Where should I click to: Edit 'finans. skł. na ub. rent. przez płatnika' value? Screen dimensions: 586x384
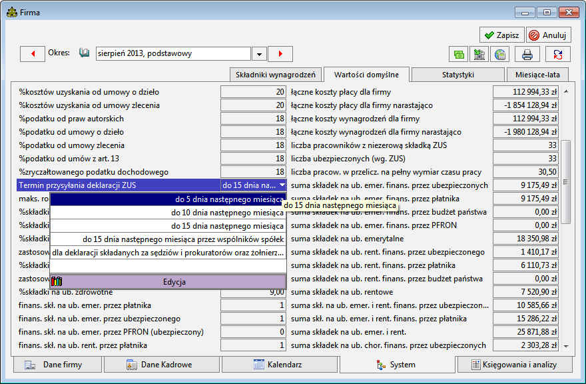(x=254, y=345)
